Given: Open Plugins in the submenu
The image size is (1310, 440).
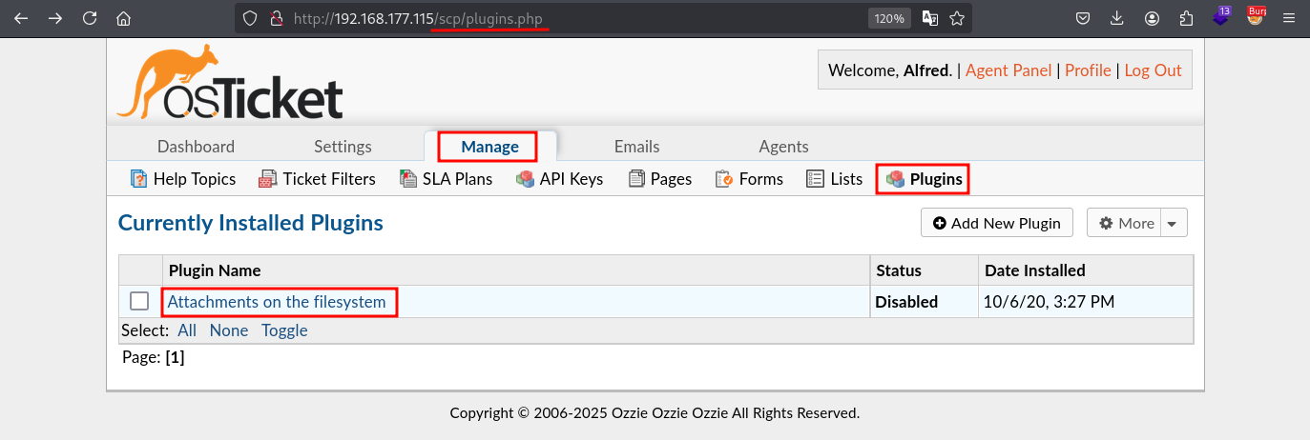Looking at the screenshot, I should (x=924, y=178).
